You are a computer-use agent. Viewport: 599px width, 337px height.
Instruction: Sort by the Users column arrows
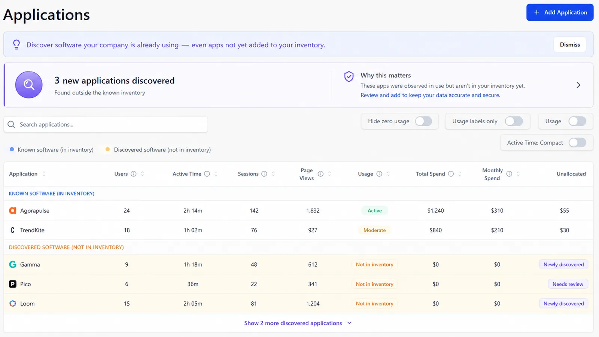tap(142, 174)
